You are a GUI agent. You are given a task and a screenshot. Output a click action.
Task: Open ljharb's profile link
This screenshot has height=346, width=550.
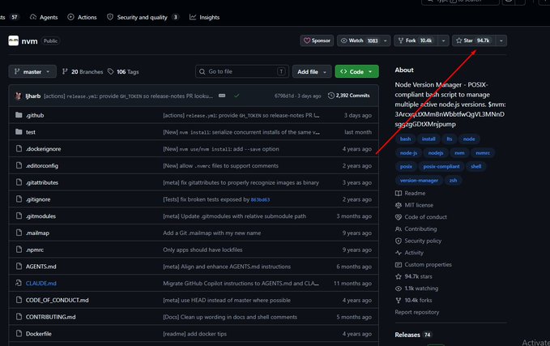[x=33, y=96]
